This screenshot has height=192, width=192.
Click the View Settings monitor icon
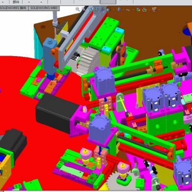(154, 10)
